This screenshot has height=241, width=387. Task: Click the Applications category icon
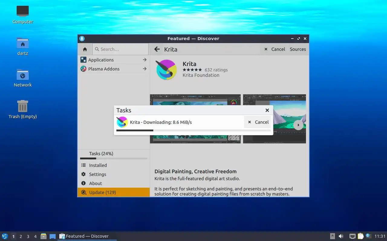tap(83, 60)
